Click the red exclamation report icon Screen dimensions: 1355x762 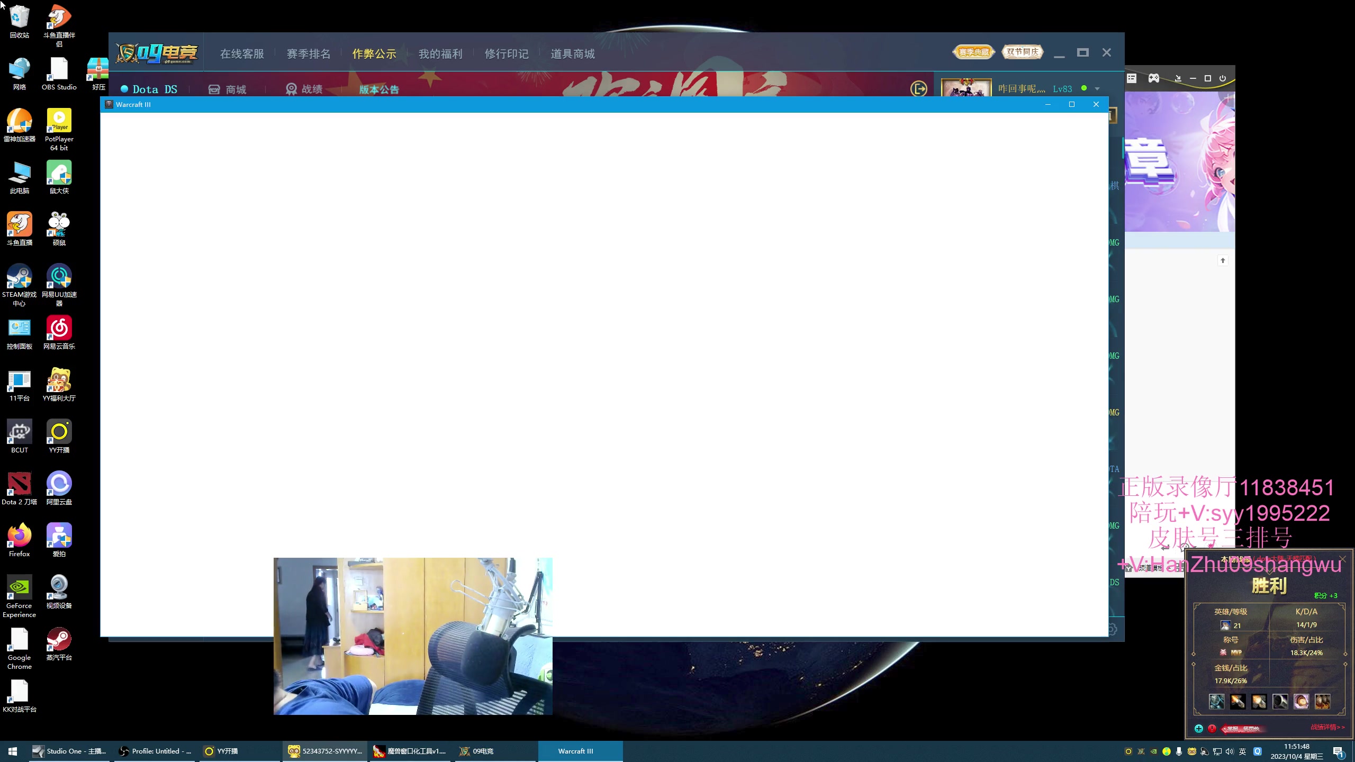pyautogui.click(x=1212, y=729)
